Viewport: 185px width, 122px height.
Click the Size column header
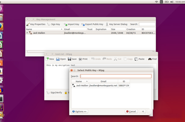(118, 29)
